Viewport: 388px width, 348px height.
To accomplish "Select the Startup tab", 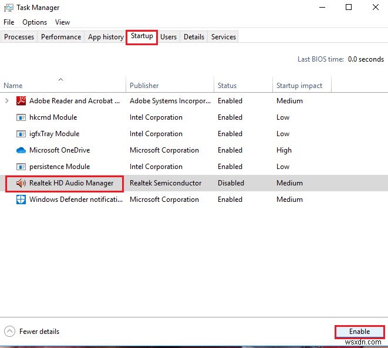I will (x=142, y=36).
